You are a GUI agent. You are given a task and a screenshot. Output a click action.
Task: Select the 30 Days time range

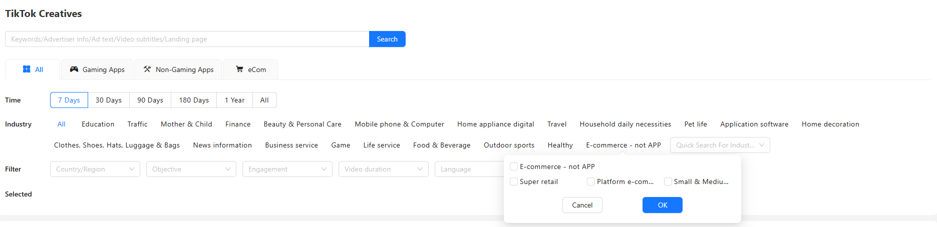click(x=109, y=100)
